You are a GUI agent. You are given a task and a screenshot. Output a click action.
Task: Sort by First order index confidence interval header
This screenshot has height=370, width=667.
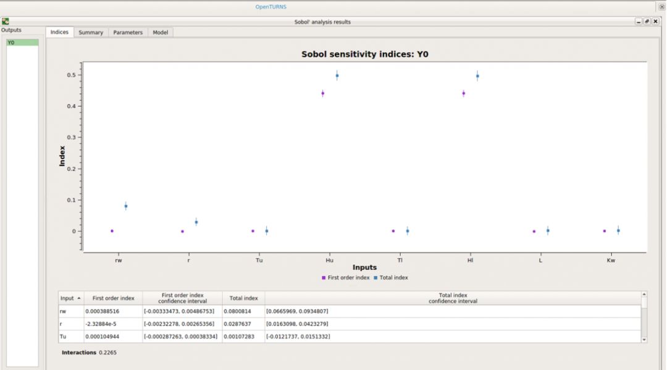pos(182,298)
